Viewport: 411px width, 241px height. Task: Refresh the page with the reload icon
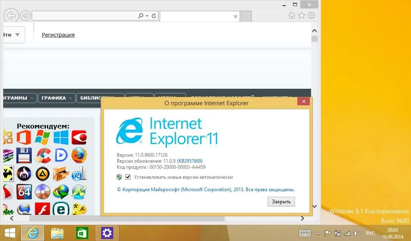point(154,16)
